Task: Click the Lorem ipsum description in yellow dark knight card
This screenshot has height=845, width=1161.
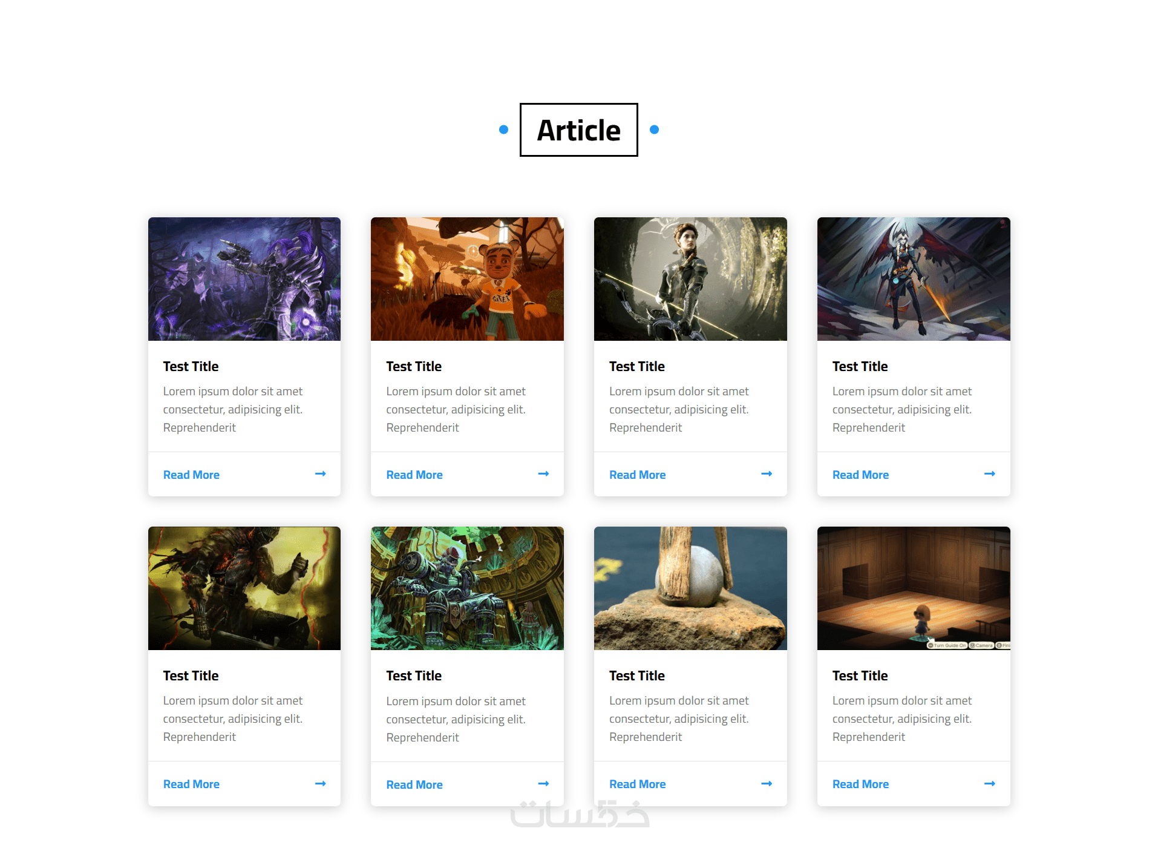Action: point(233,718)
